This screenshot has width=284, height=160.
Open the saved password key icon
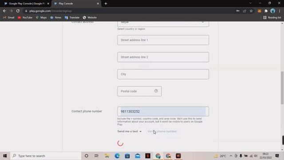coord(238,11)
